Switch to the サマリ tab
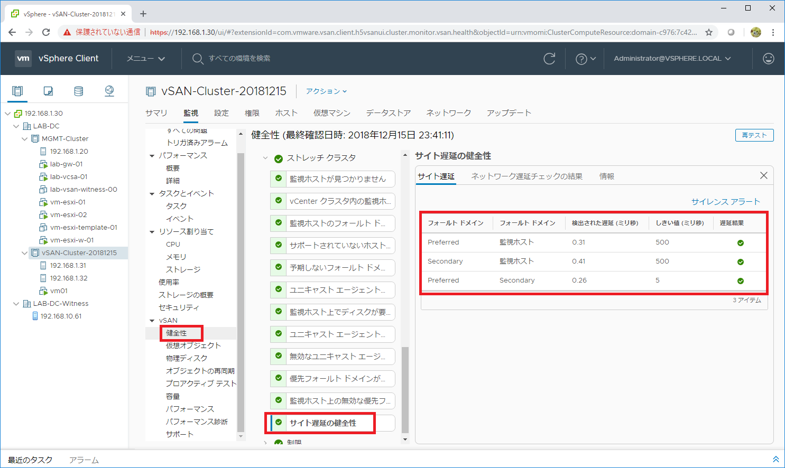The image size is (785, 468). 156,113
